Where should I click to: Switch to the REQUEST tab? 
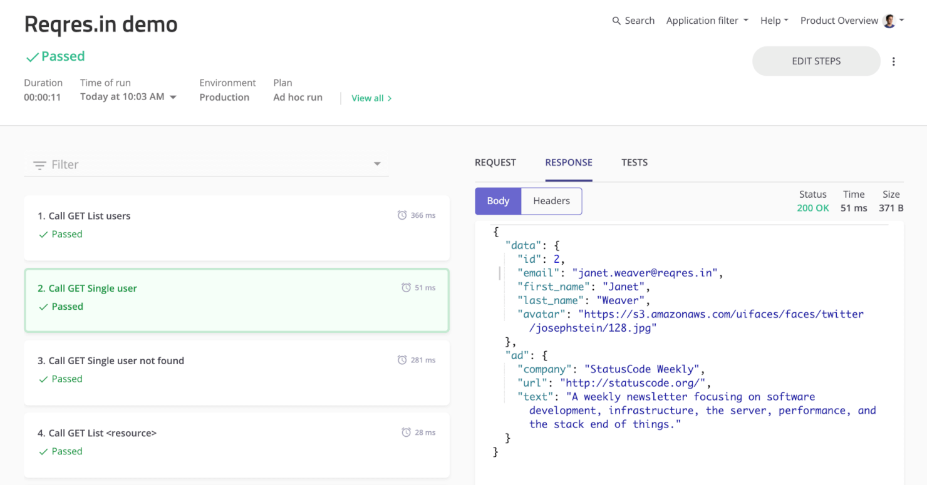[x=495, y=162]
